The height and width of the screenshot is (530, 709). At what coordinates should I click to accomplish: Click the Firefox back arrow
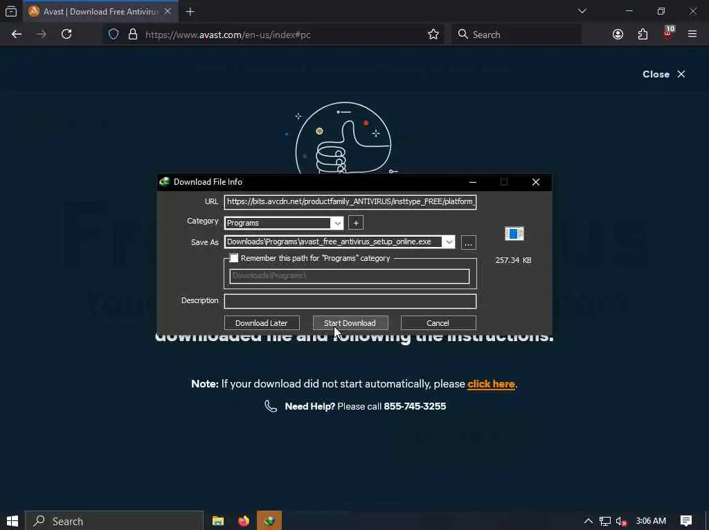tap(17, 35)
